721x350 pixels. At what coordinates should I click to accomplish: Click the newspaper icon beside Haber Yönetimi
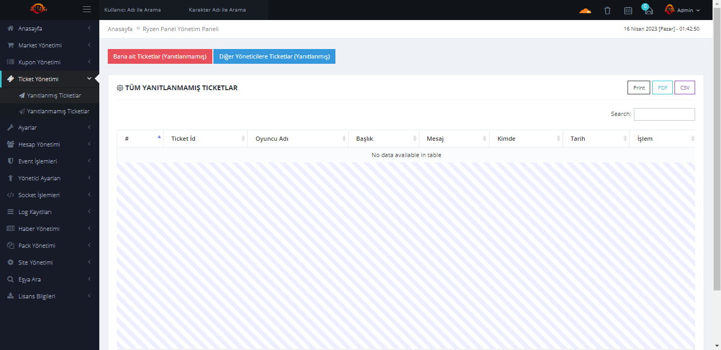(11, 228)
